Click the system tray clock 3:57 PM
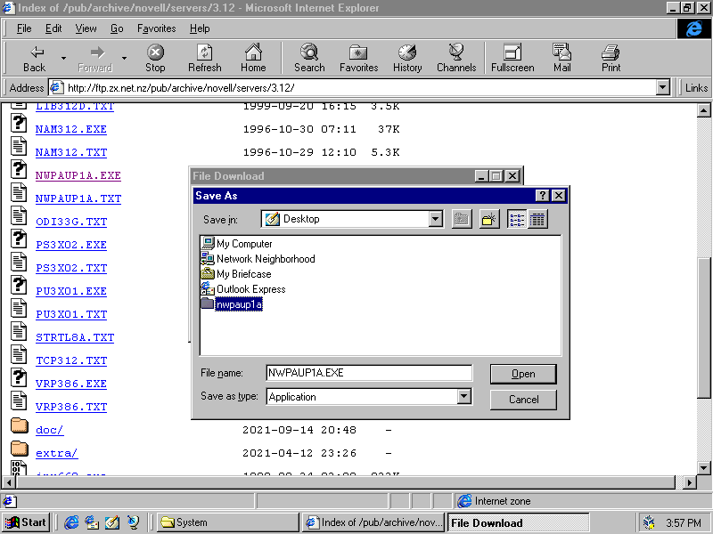713x534 pixels. point(683,523)
